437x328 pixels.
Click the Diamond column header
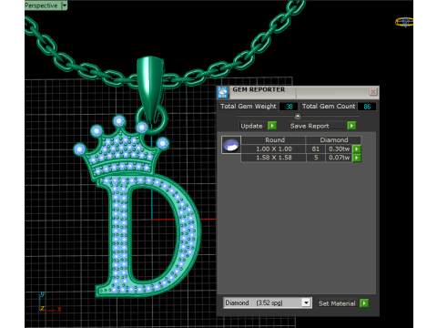click(x=334, y=140)
